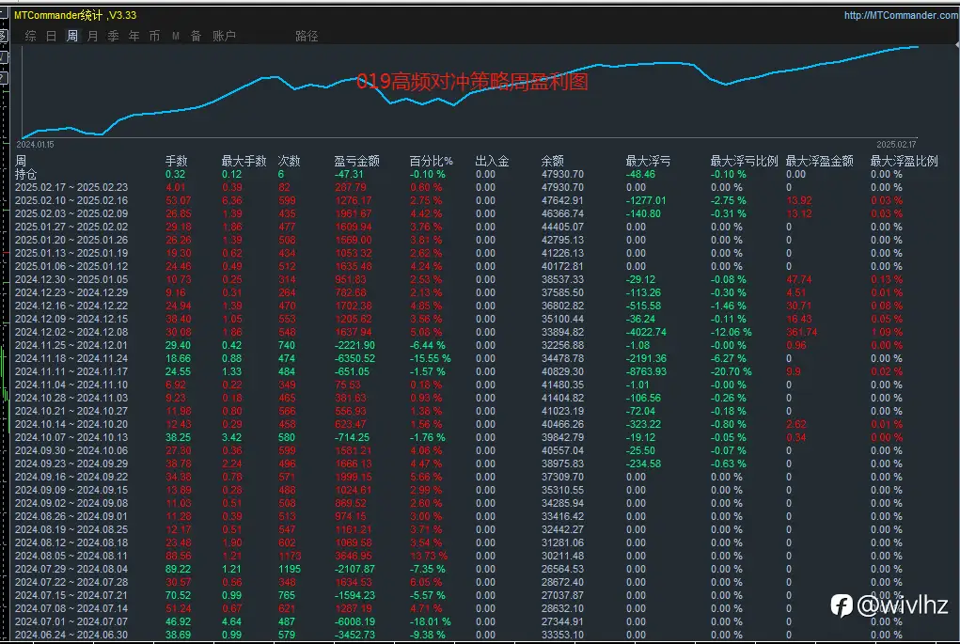Image resolution: width=960 pixels, height=644 pixels.
Task: Click the -8763.93 max floating loss value
Action: coord(647,371)
